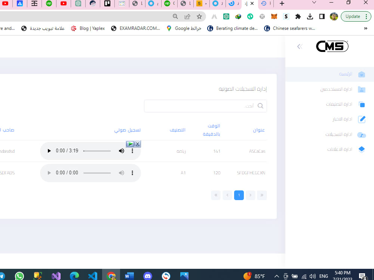
Task: Open the three-dot menu on ASCaCas player
Action: click(x=132, y=150)
